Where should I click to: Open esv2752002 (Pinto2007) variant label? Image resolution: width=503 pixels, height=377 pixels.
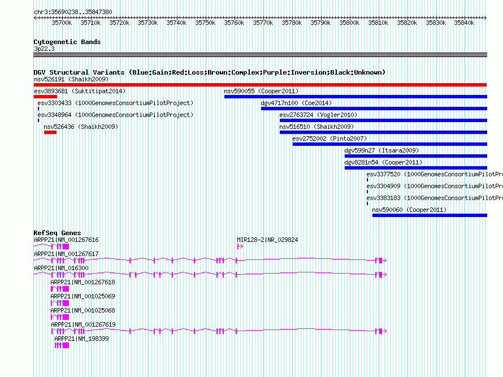point(329,138)
